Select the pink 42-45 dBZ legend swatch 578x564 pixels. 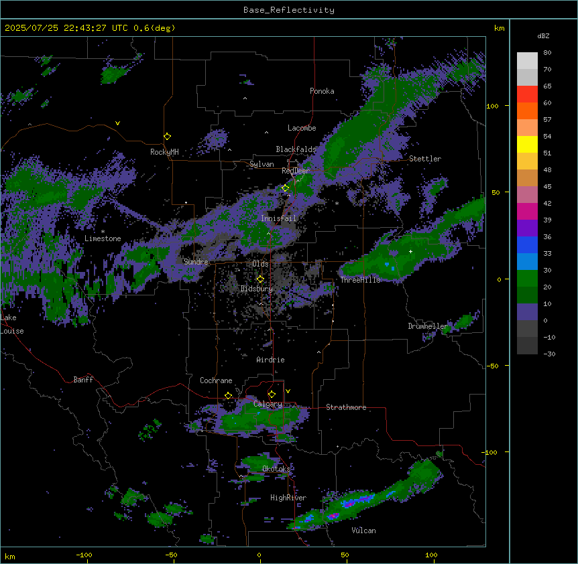click(527, 194)
